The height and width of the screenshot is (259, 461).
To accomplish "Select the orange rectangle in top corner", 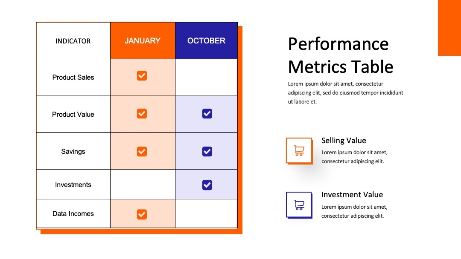I will pos(449,28).
